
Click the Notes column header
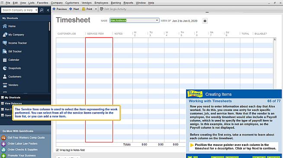tap(119, 34)
